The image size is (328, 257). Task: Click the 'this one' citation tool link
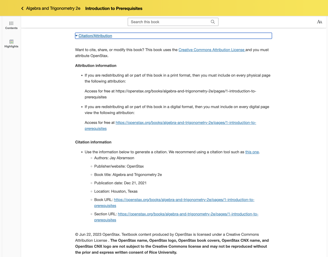tap(252, 152)
